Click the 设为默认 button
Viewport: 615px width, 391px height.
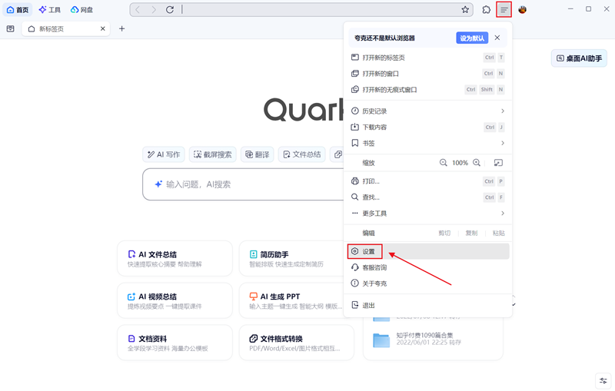coord(472,38)
